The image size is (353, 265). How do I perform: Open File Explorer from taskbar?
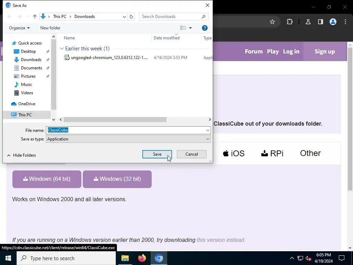pos(125,258)
